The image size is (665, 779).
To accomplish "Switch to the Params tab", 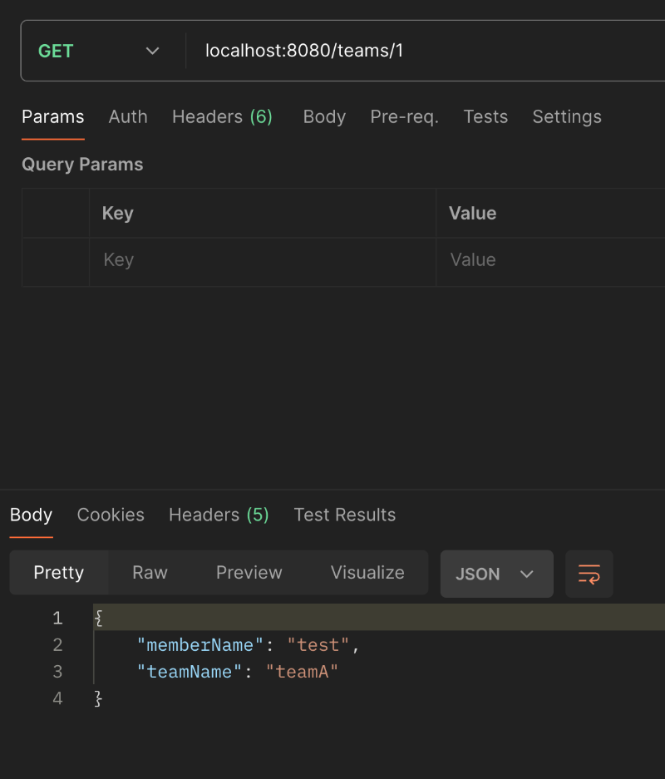I will coord(52,117).
